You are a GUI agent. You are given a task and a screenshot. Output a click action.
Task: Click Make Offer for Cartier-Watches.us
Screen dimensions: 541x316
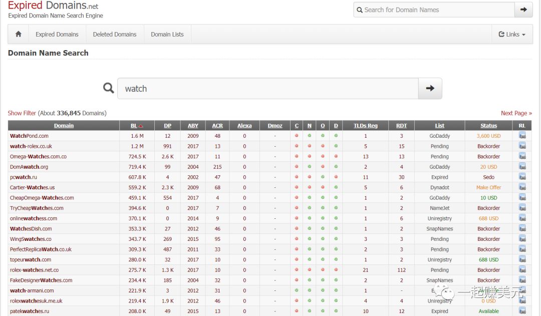(488, 187)
